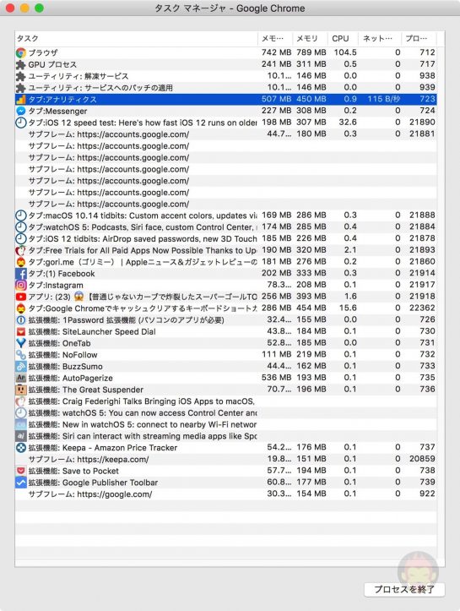Viewport: 460px width, 611px height.
Task: Sort by the CPU column header
Action: point(343,39)
